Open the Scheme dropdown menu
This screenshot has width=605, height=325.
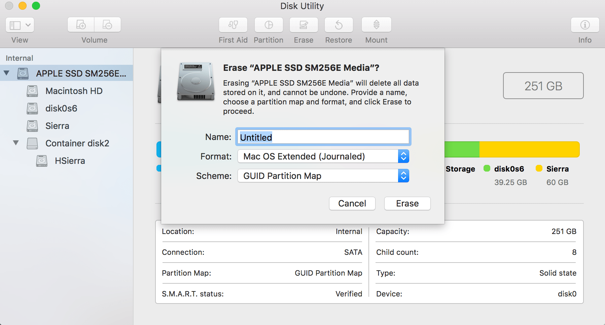pos(323,176)
